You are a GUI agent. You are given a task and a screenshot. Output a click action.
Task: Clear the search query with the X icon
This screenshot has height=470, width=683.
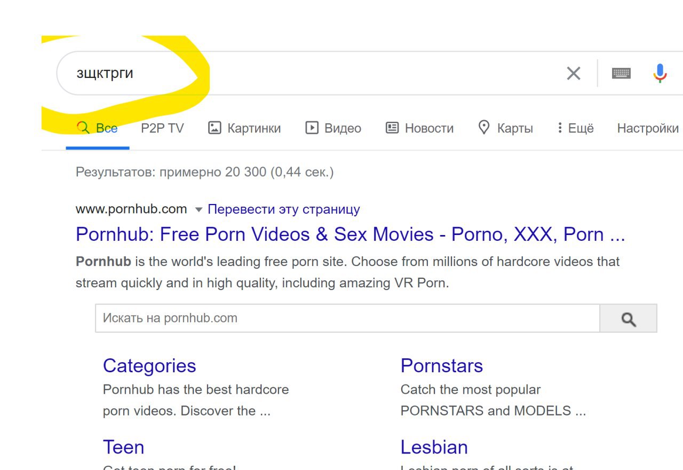[x=574, y=73]
